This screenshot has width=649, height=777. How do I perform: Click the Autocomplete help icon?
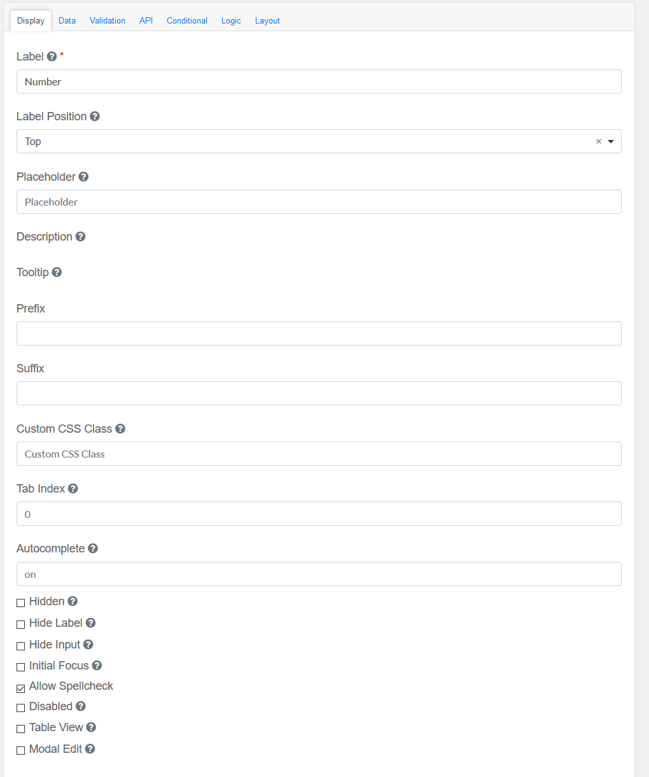[93, 549]
